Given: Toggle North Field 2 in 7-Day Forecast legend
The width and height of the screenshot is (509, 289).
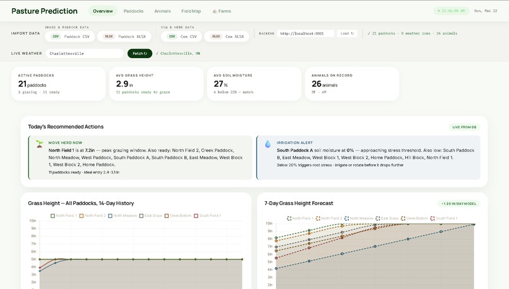Looking at the screenshot, I should (x=329, y=218).
